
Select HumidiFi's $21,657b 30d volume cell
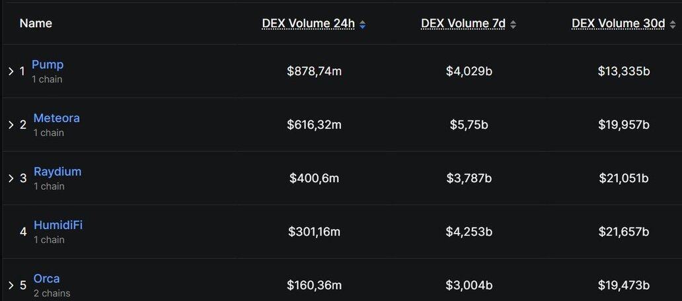[624, 232]
